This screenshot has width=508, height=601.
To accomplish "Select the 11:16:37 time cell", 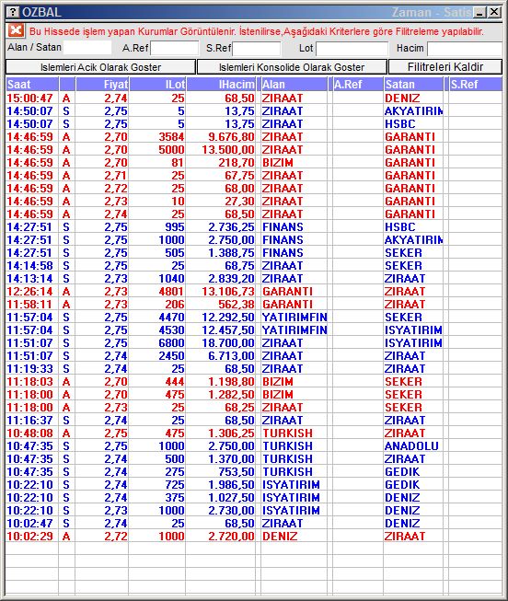I will (x=29, y=421).
